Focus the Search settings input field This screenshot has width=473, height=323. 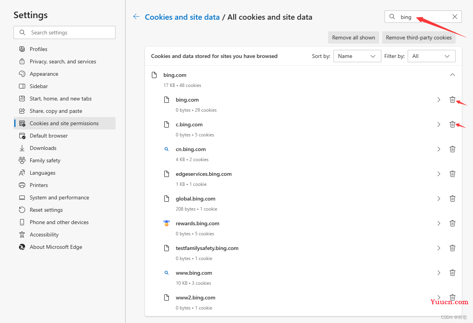(x=65, y=32)
